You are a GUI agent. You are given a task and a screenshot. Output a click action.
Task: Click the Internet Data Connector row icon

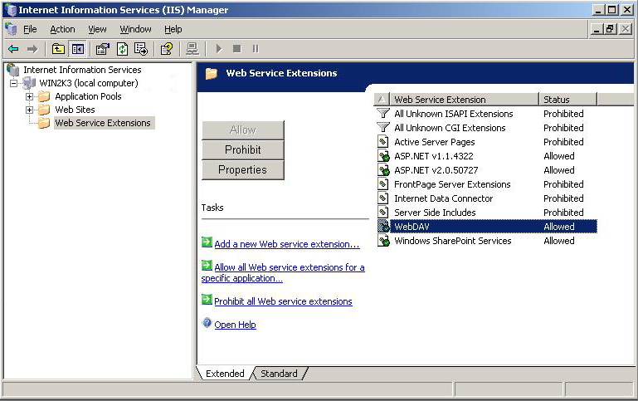382,198
